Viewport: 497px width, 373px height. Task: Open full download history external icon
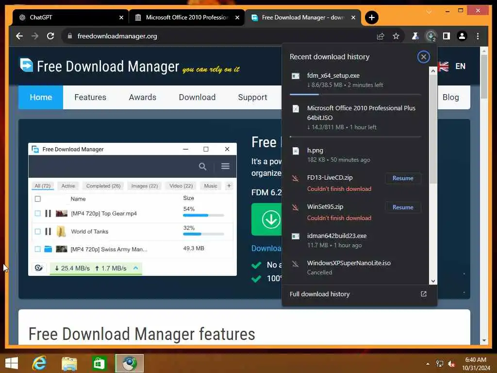pos(423,294)
